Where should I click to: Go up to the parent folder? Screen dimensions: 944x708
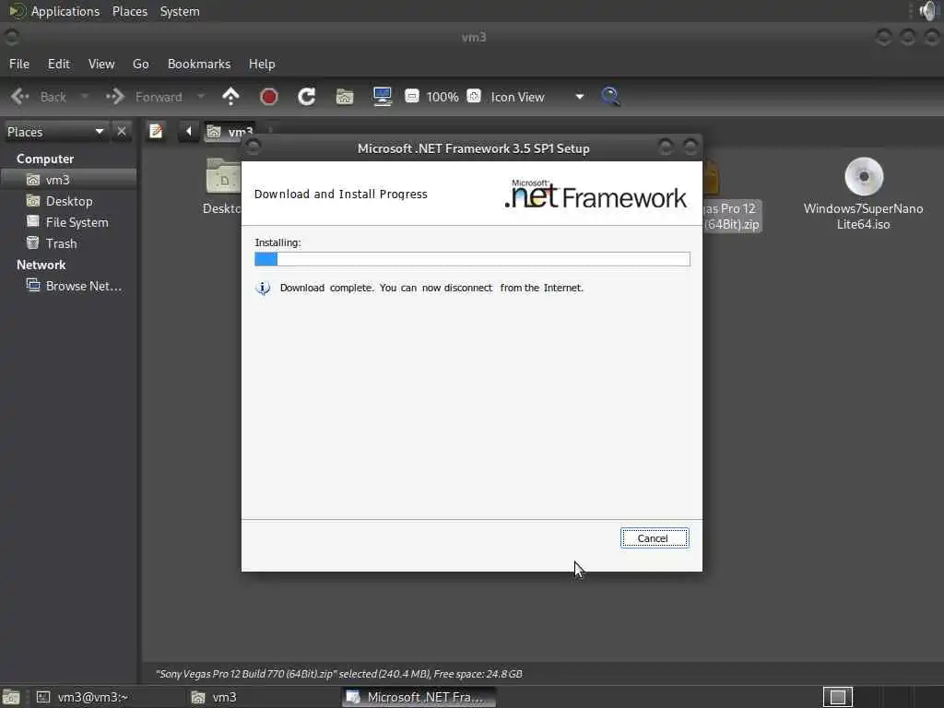click(230, 96)
